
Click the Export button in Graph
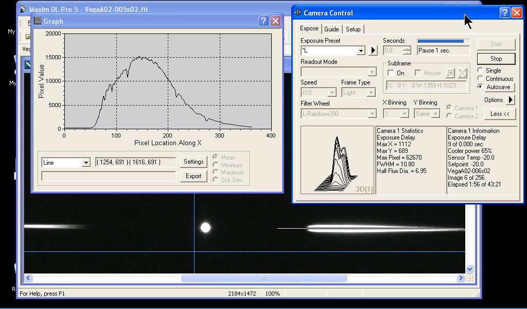pos(194,176)
